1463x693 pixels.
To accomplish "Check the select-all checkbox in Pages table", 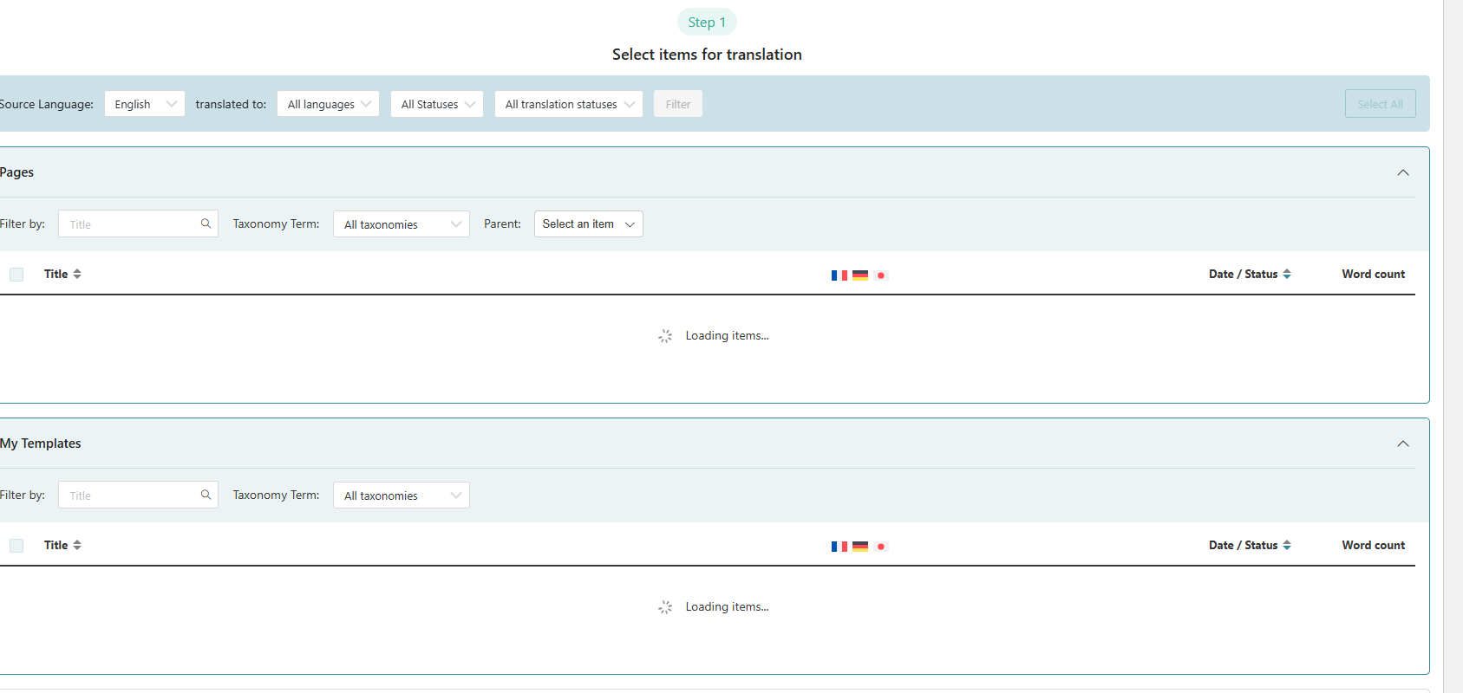I will pyautogui.click(x=16, y=275).
